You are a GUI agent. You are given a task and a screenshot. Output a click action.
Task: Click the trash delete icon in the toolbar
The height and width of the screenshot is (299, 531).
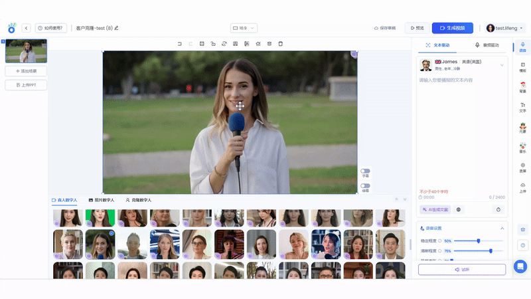(280, 44)
